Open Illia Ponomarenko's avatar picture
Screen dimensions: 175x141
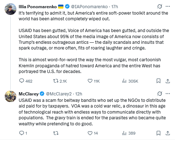point(10,9)
